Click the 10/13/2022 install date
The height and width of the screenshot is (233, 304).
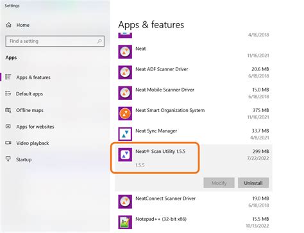click(x=257, y=226)
